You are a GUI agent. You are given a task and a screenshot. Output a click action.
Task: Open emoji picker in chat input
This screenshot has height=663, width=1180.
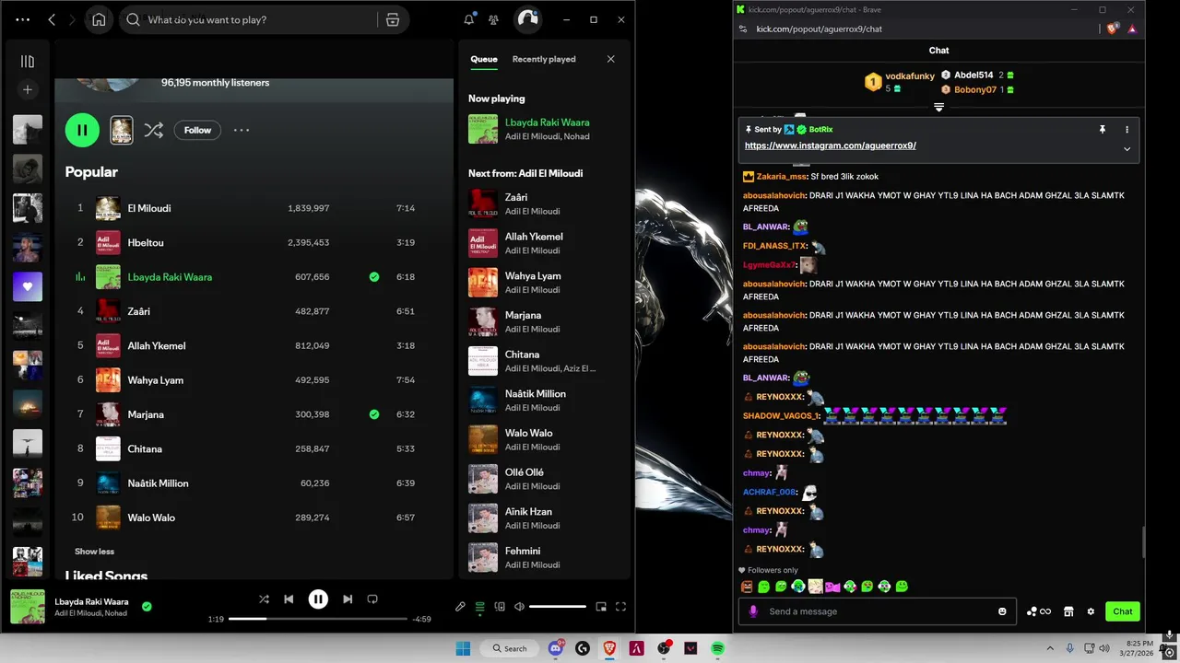(x=1002, y=611)
